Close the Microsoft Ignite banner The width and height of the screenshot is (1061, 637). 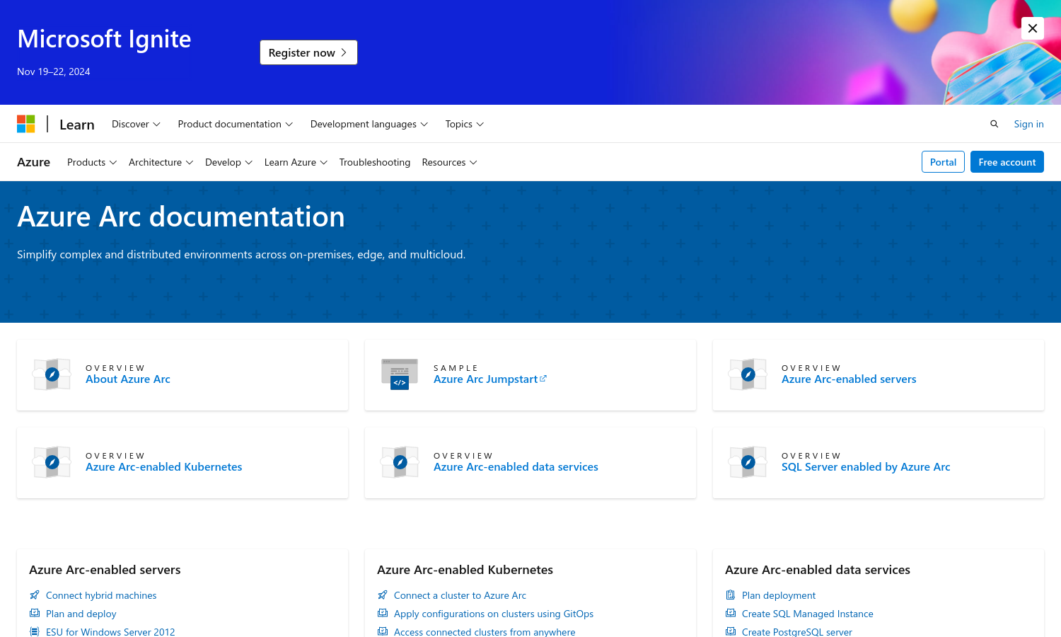[1033, 28]
